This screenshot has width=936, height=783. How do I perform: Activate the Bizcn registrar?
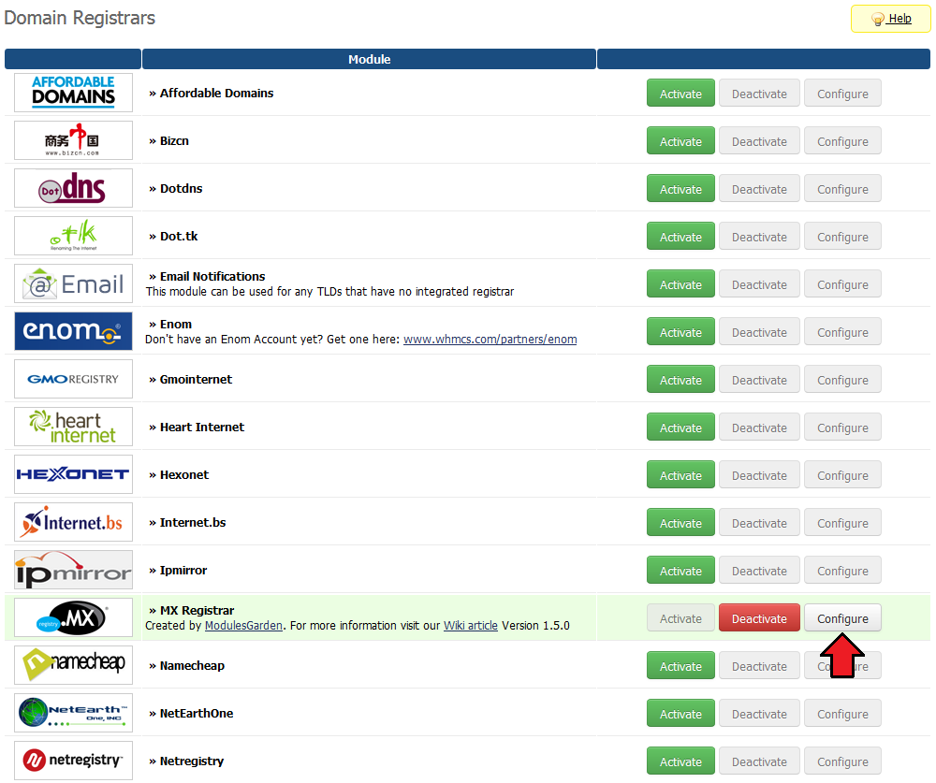[x=680, y=141]
